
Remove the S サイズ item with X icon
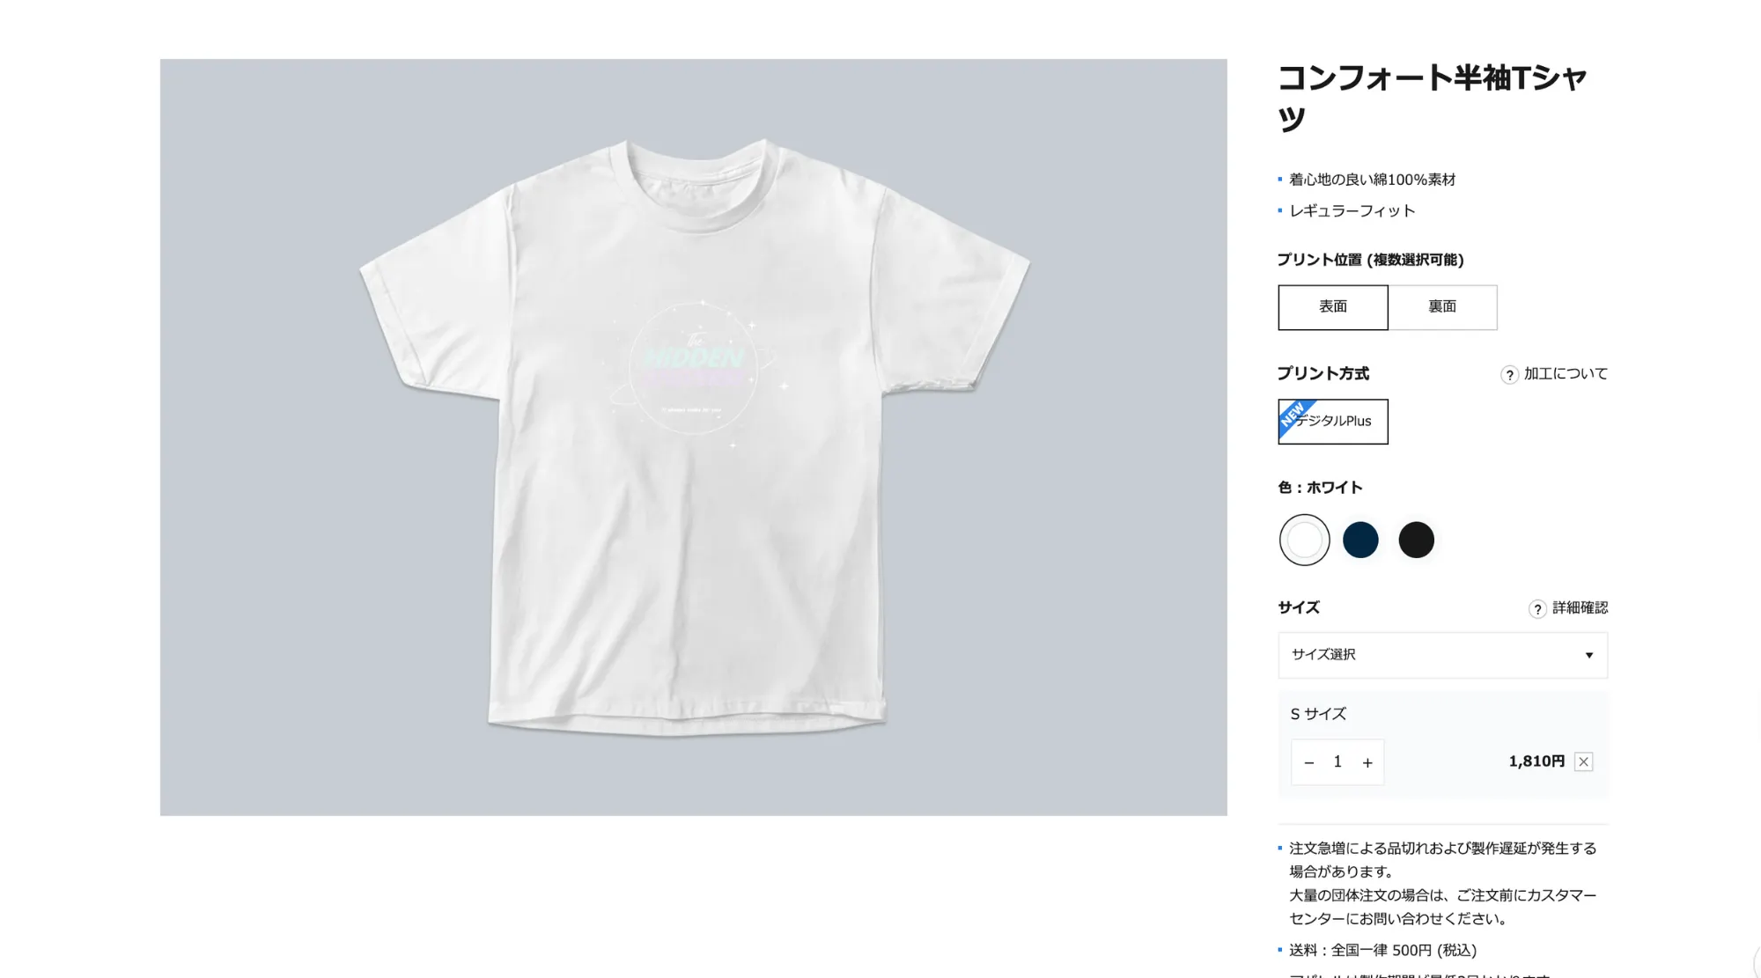pos(1583,762)
